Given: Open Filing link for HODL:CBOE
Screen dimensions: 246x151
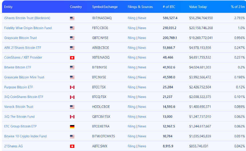Looking at the screenshot, I should (x=132, y=107).
